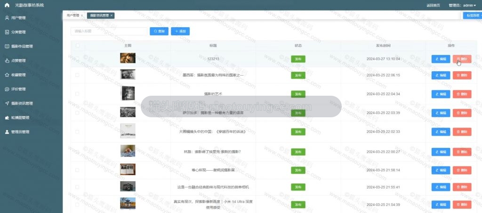Check the box for 唯心所现 row
The height and width of the screenshot is (213, 482).
pos(77,170)
